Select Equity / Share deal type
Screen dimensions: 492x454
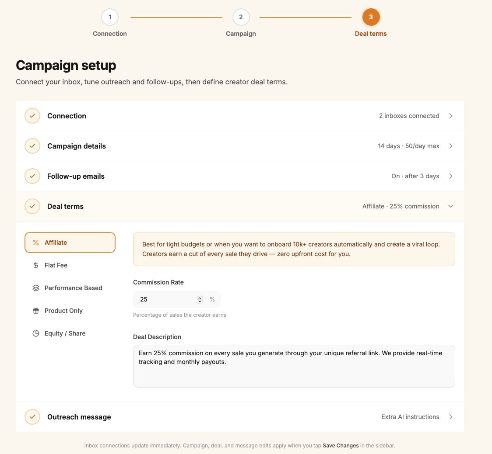pyautogui.click(x=70, y=333)
